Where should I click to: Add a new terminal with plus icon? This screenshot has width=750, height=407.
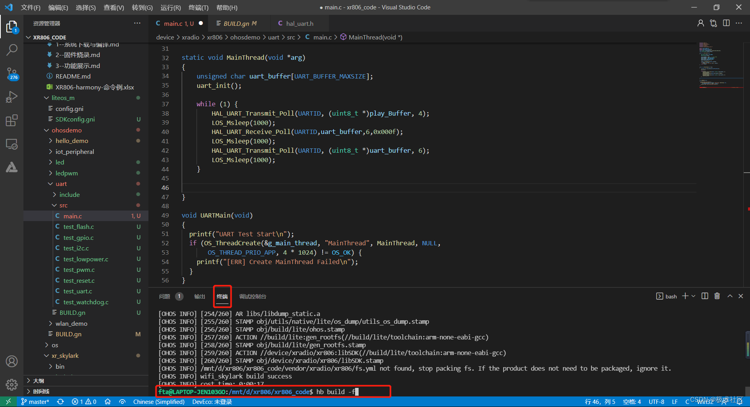[685, 296]
